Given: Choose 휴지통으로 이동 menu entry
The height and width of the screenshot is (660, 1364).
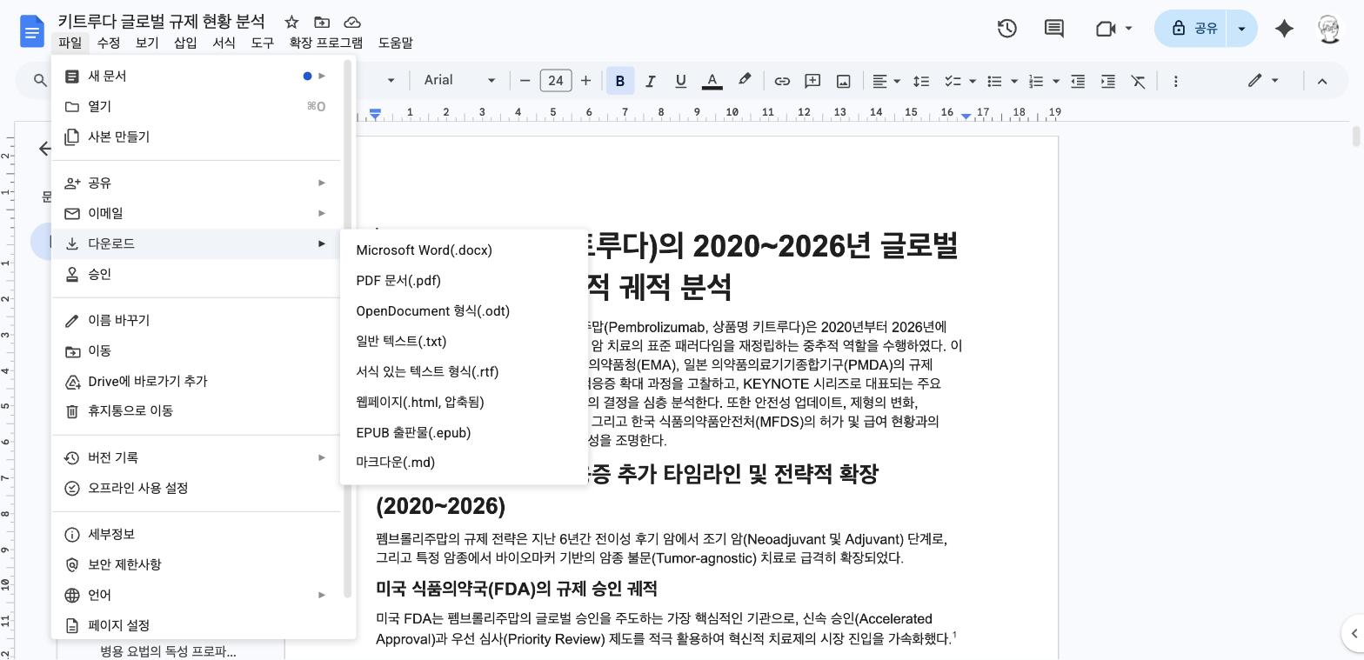Looking at the screenshot, I should 197,410.
